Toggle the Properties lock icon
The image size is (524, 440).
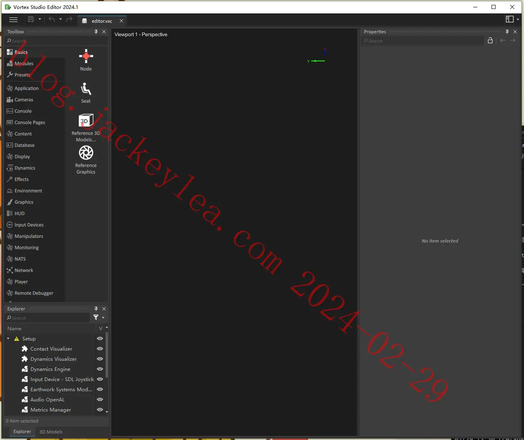[x=490, y=40]
